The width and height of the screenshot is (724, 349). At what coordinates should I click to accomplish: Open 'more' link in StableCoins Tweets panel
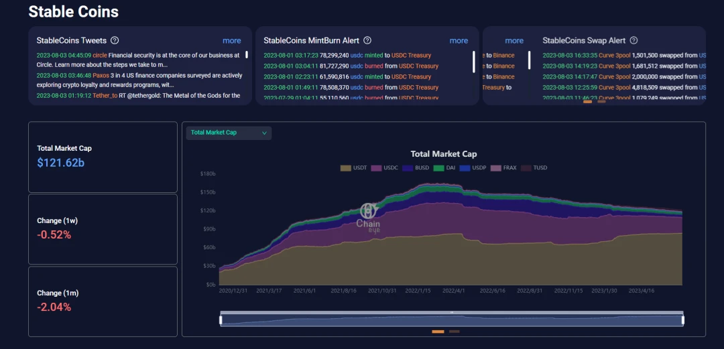(232, 41)
